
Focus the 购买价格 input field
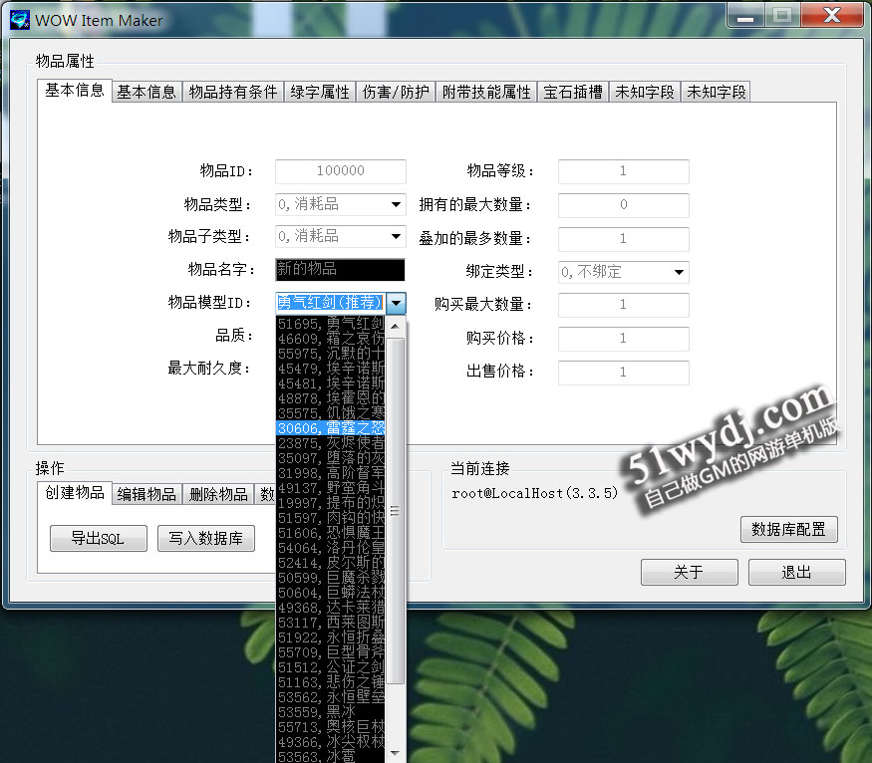point(624,339)
